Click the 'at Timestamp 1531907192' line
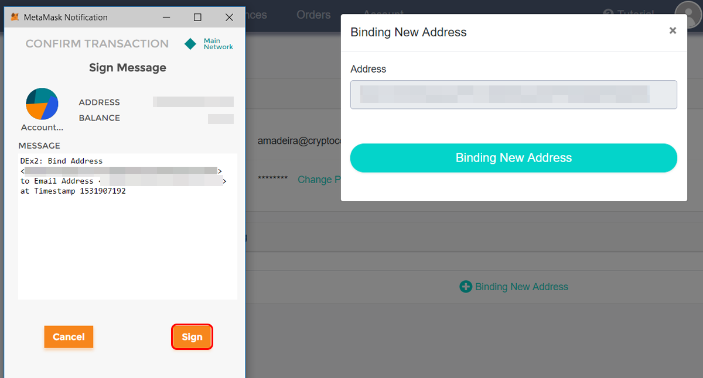 point(73,191)
